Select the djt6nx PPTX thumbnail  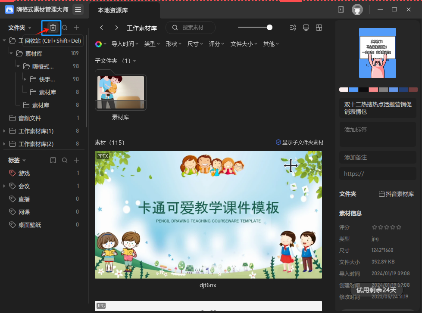(x=208, y=214)
